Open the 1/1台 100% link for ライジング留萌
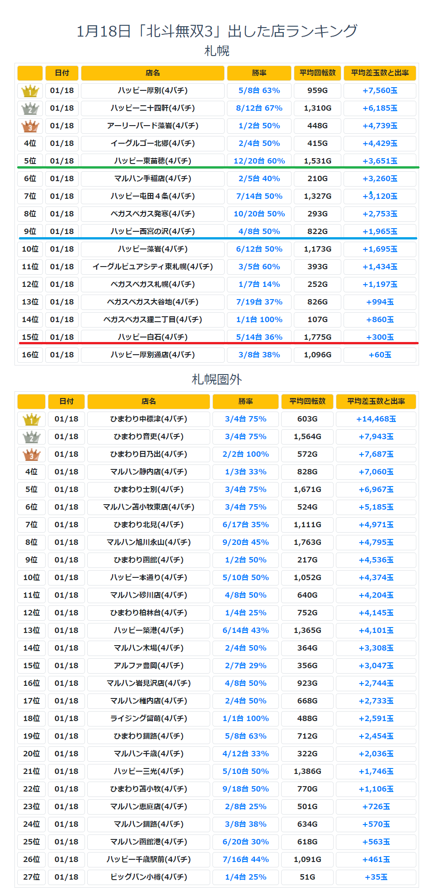 click(x=245, y=718)
